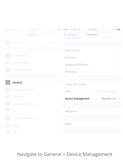Tap chevron on iTunes Wi-Fi Sync row
Viewport: 123px width, 163px height.
(118, 85)
